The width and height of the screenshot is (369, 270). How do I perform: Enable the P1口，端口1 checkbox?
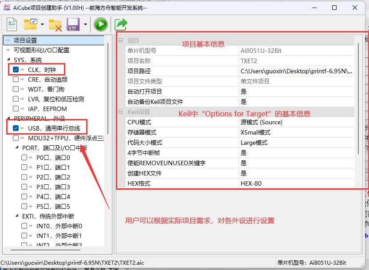point(24,167)
